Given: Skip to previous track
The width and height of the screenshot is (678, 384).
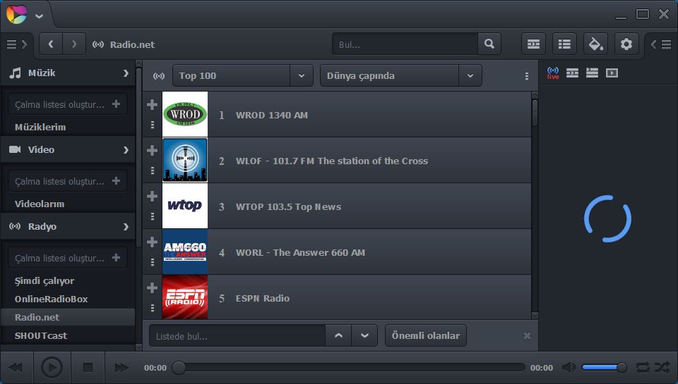Looking at the screenshot, I should coord(16,368).
